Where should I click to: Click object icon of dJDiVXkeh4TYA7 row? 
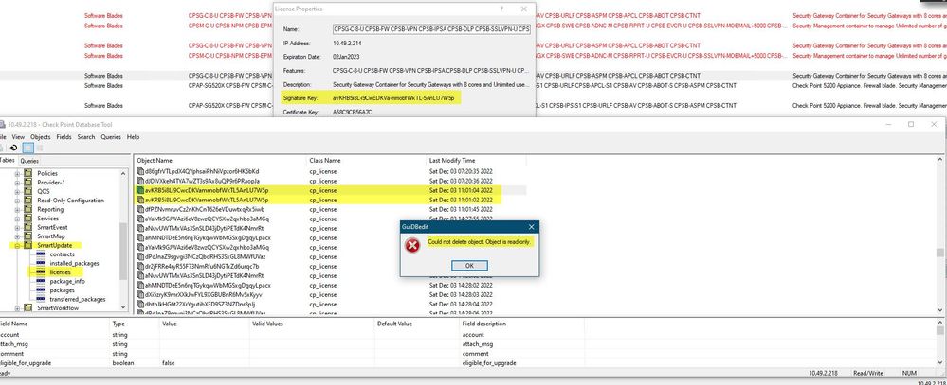(x=140, y=181)
